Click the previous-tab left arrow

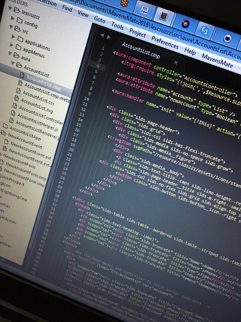102,35
